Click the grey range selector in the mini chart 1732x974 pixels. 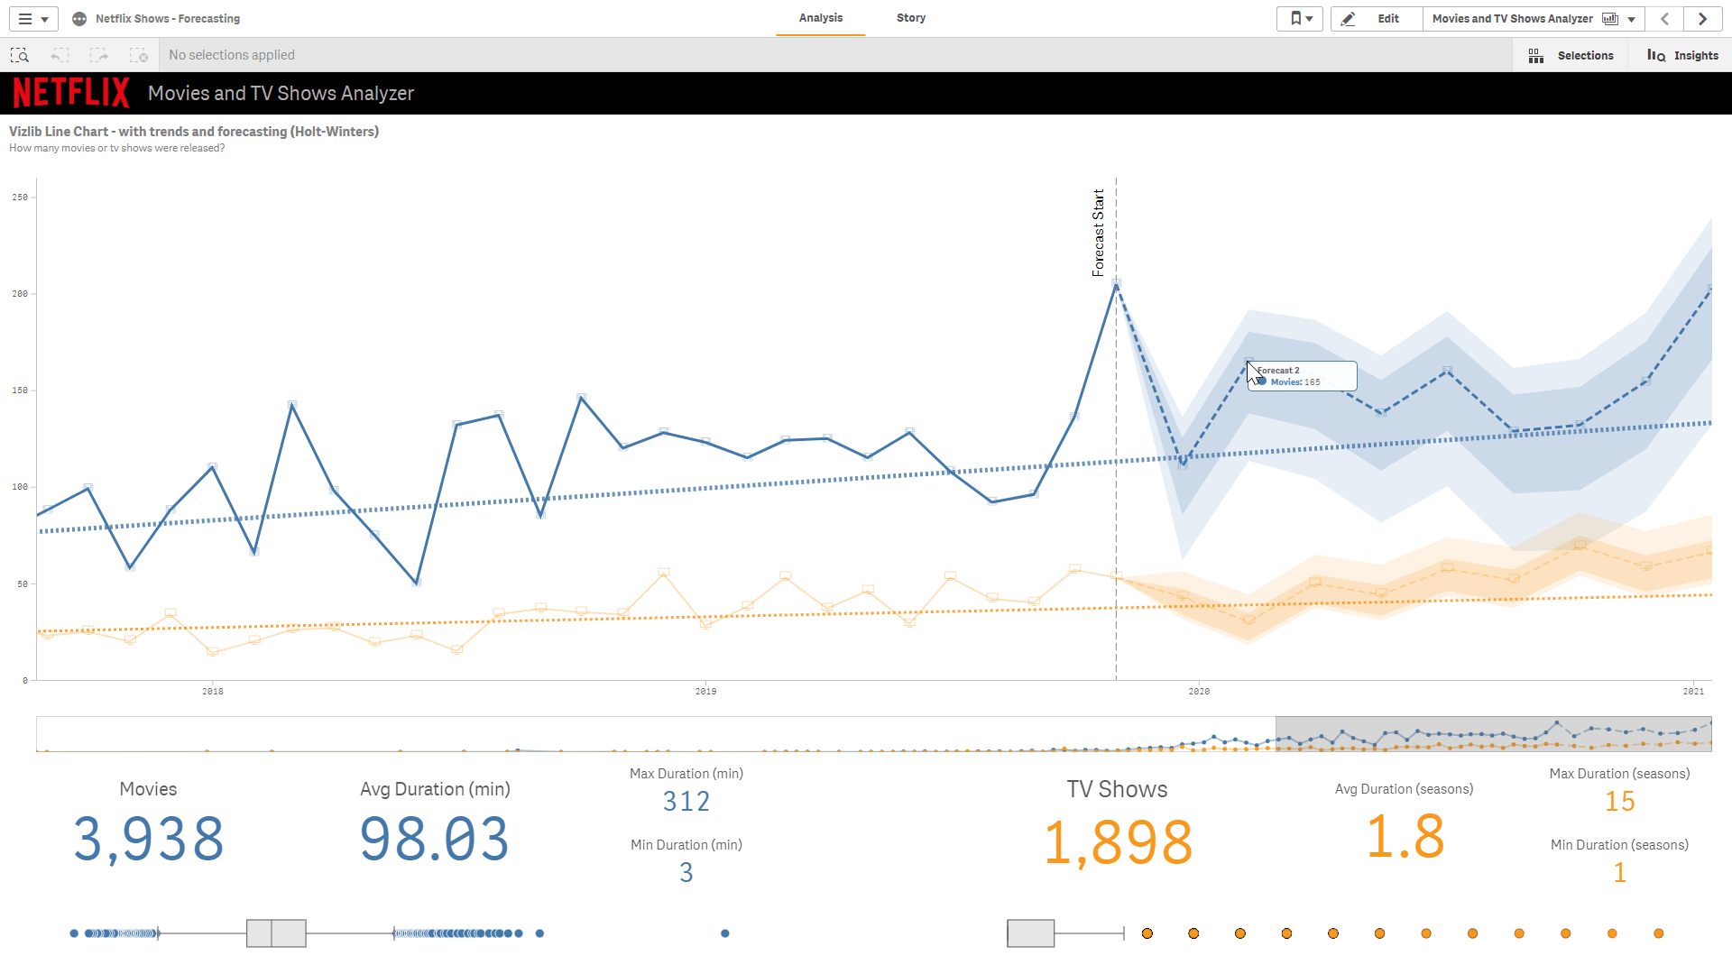[1493, 733]
